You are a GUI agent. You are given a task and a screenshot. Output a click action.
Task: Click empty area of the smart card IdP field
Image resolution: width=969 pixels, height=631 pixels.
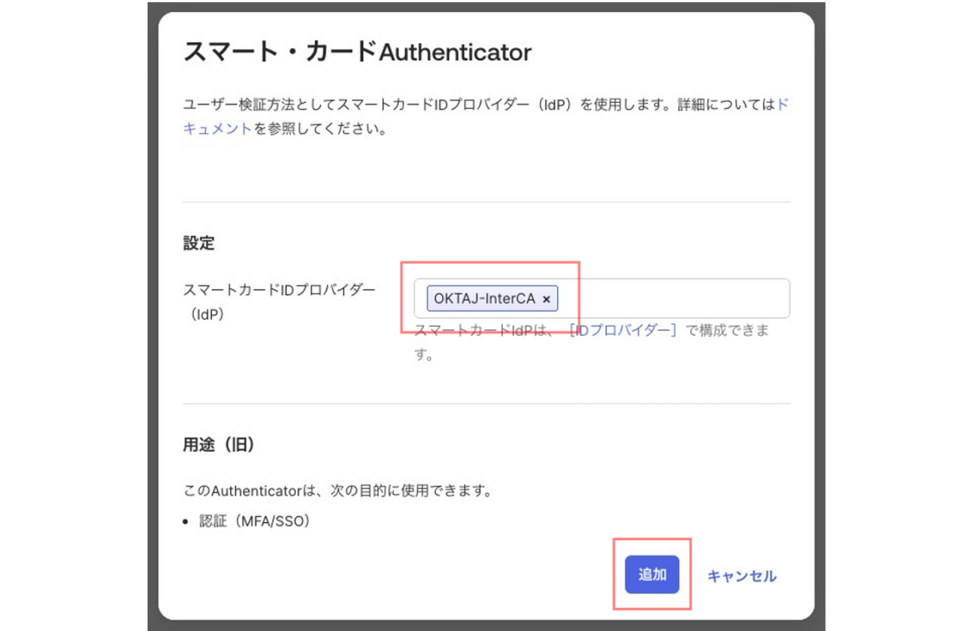coord(674,299)
